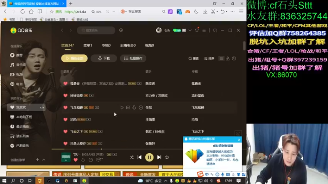
Task: Click the listen-to-identify icon beside search
Action: (x=121, y=30)
